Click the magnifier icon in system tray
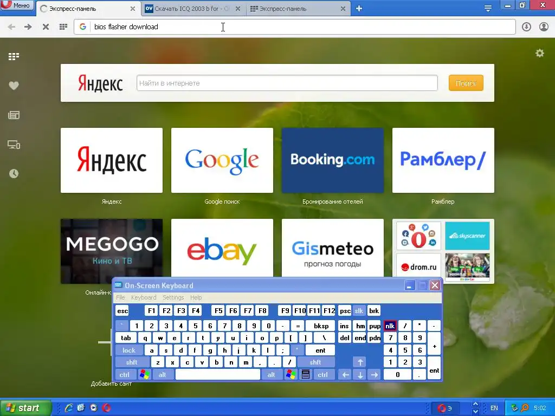555x416 pixels. pos(525,408)
